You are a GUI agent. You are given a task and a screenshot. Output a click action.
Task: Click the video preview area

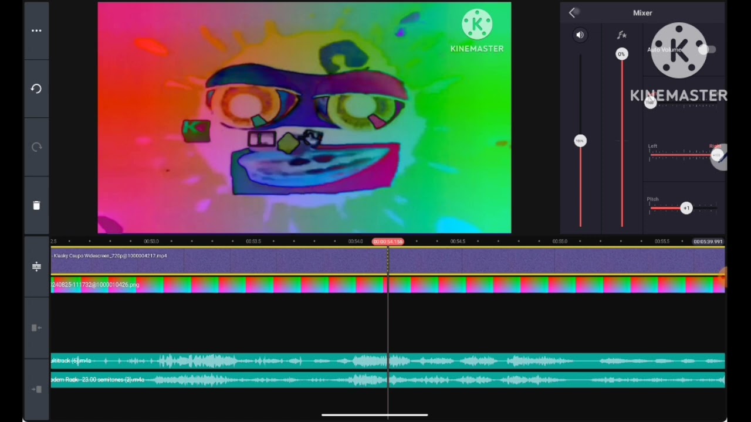pos(305,118)
